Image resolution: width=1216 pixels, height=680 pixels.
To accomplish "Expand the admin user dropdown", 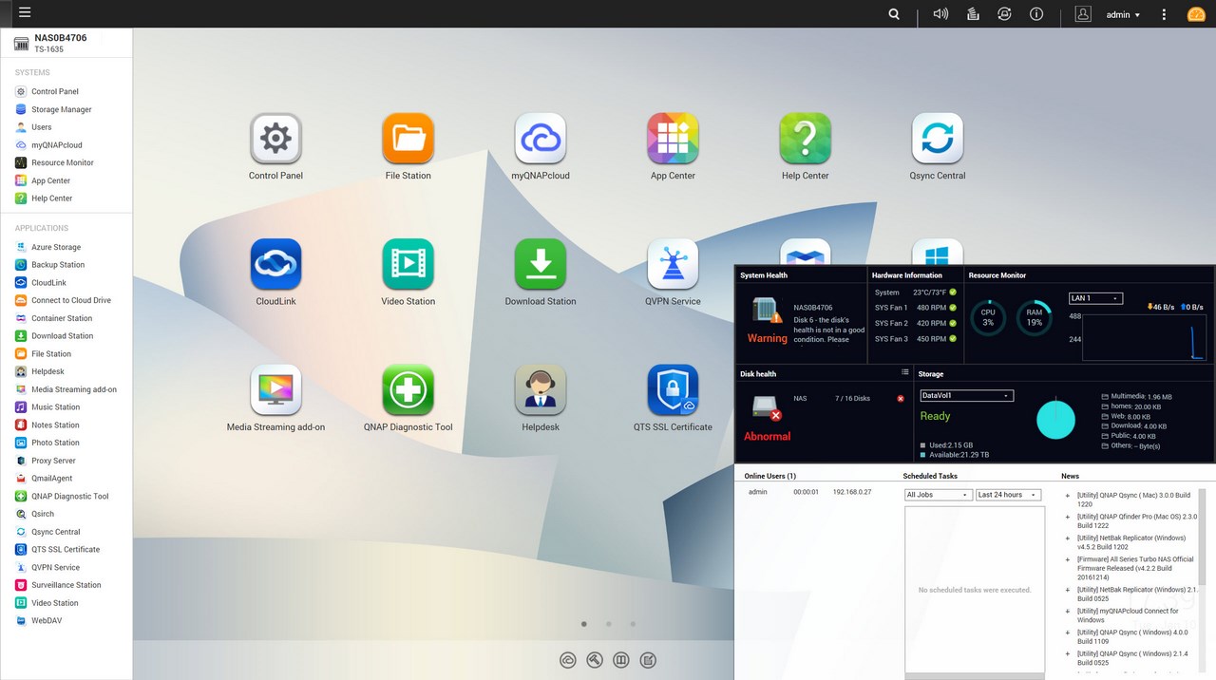I will (1123, 14).
